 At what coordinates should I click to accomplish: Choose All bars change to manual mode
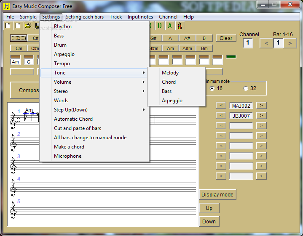coord(94,138)
